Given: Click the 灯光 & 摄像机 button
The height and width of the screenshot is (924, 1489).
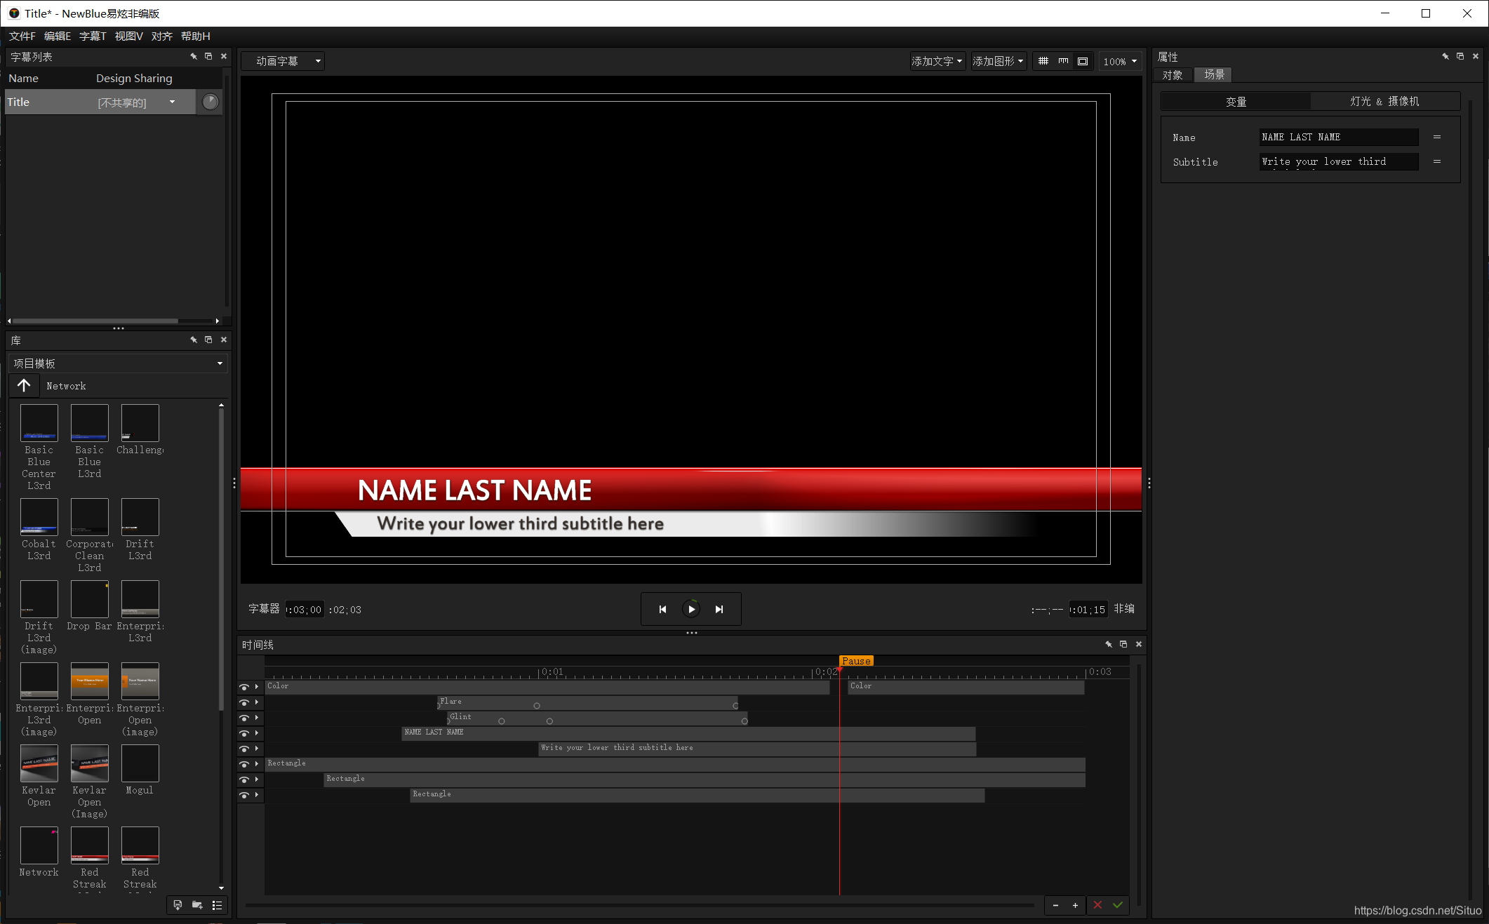Looking at the screenshot, I should point(1384,101).
